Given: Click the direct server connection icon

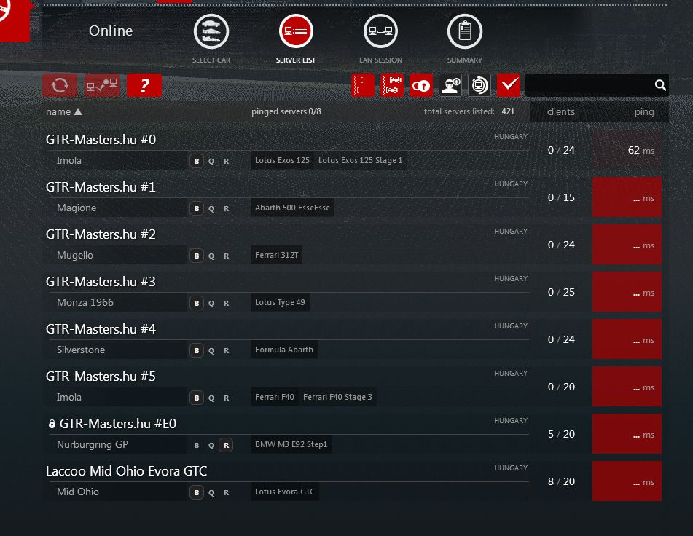Looking at the screenshot, I should (x=102, y=85).
